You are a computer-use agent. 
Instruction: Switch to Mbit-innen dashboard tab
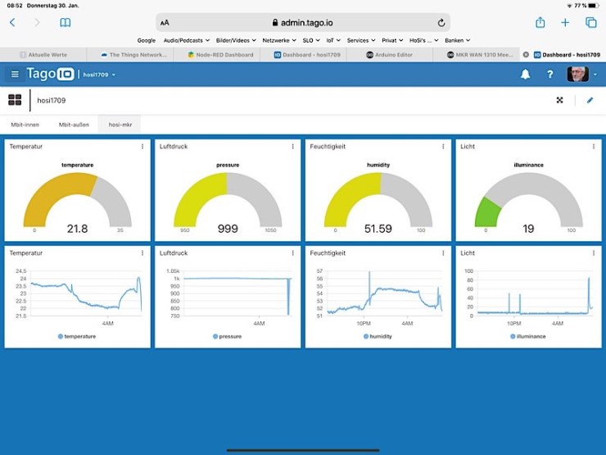pos(25,125)
